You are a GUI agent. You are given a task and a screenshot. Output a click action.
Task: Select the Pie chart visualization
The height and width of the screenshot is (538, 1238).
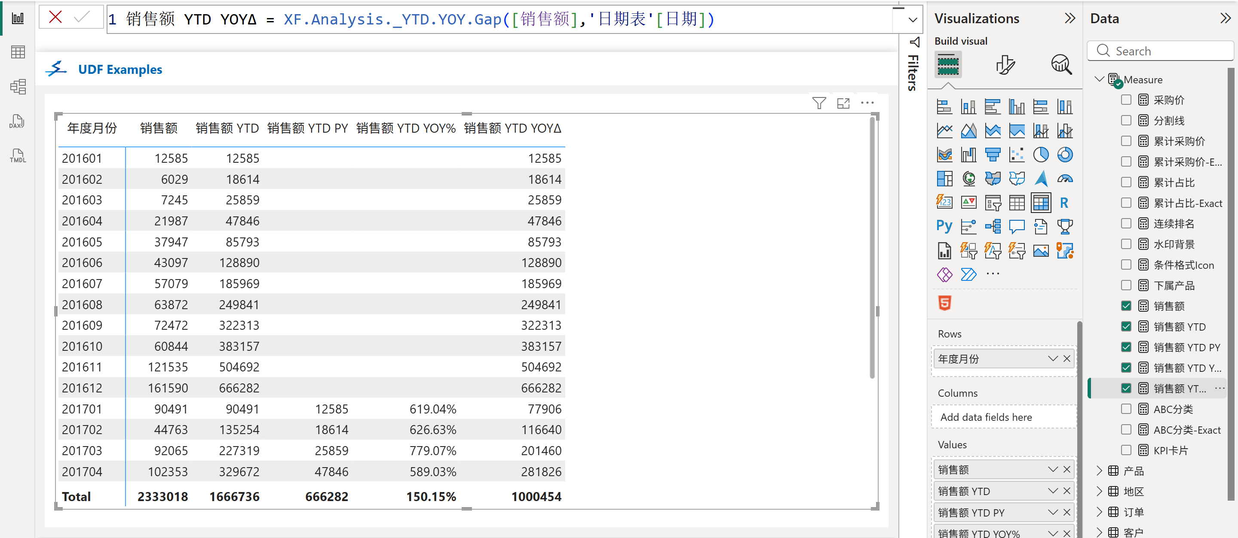1040,155
